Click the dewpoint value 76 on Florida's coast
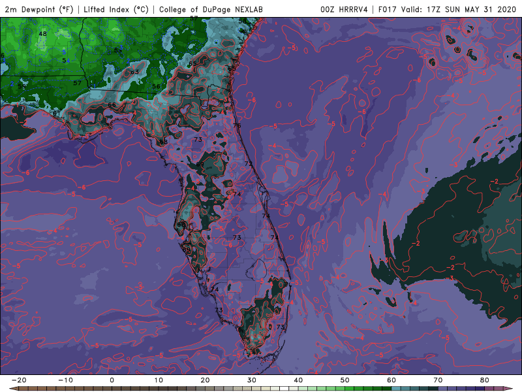The height and width of the screenshot is (392, 522). pyautogui.click(x=237, y=125)
